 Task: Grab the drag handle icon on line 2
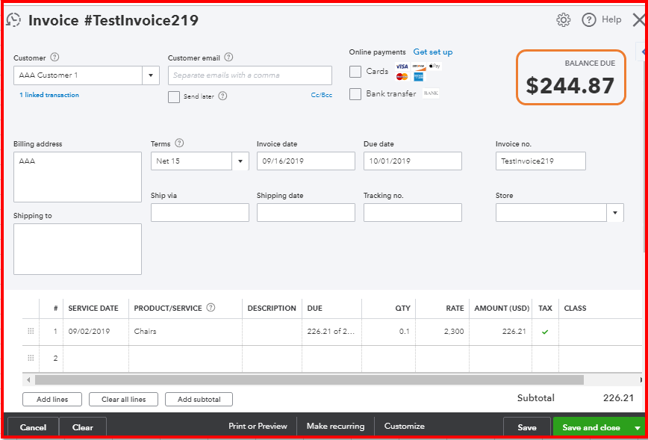[x=31, y=358]
